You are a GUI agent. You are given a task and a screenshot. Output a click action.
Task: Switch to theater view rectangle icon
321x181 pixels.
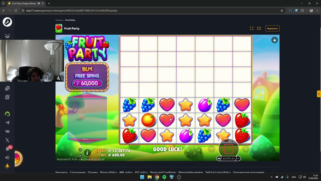click(x=259, y=28)
